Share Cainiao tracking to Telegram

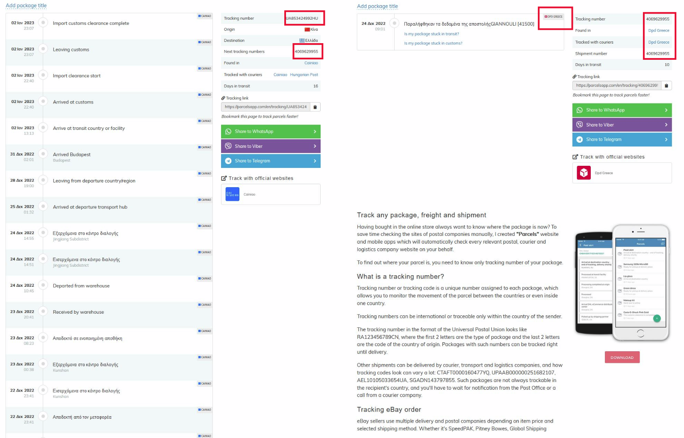271,161
